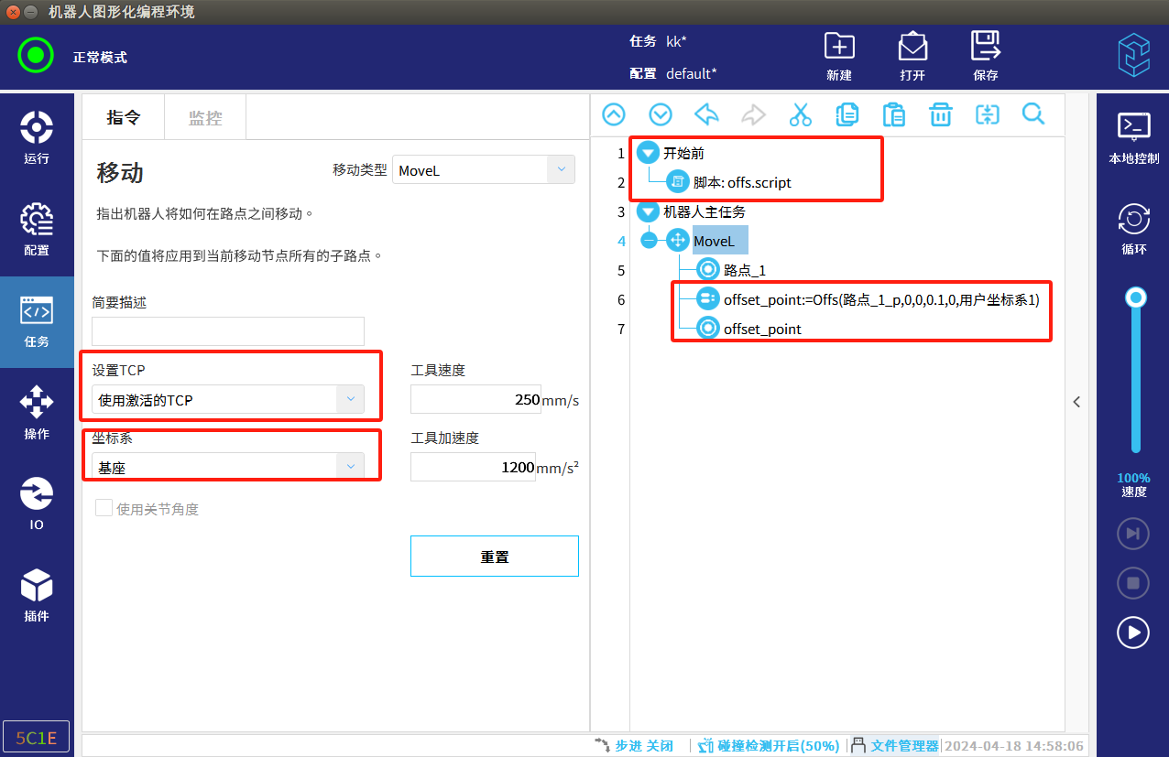Open the search magnifier tool
The image size is (1169, 757).
click(1033, 114)
